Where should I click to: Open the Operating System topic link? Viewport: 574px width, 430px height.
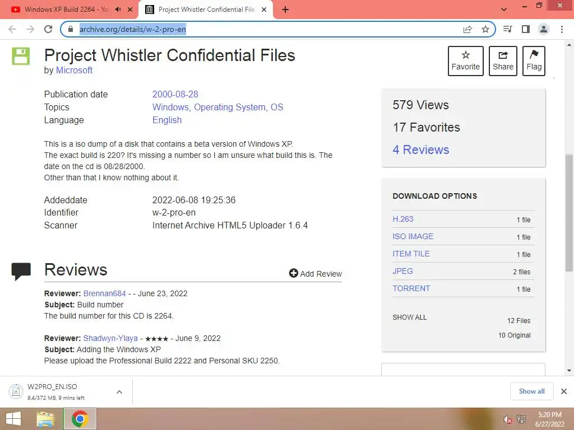pyautogui.click(x=230, y=107)
